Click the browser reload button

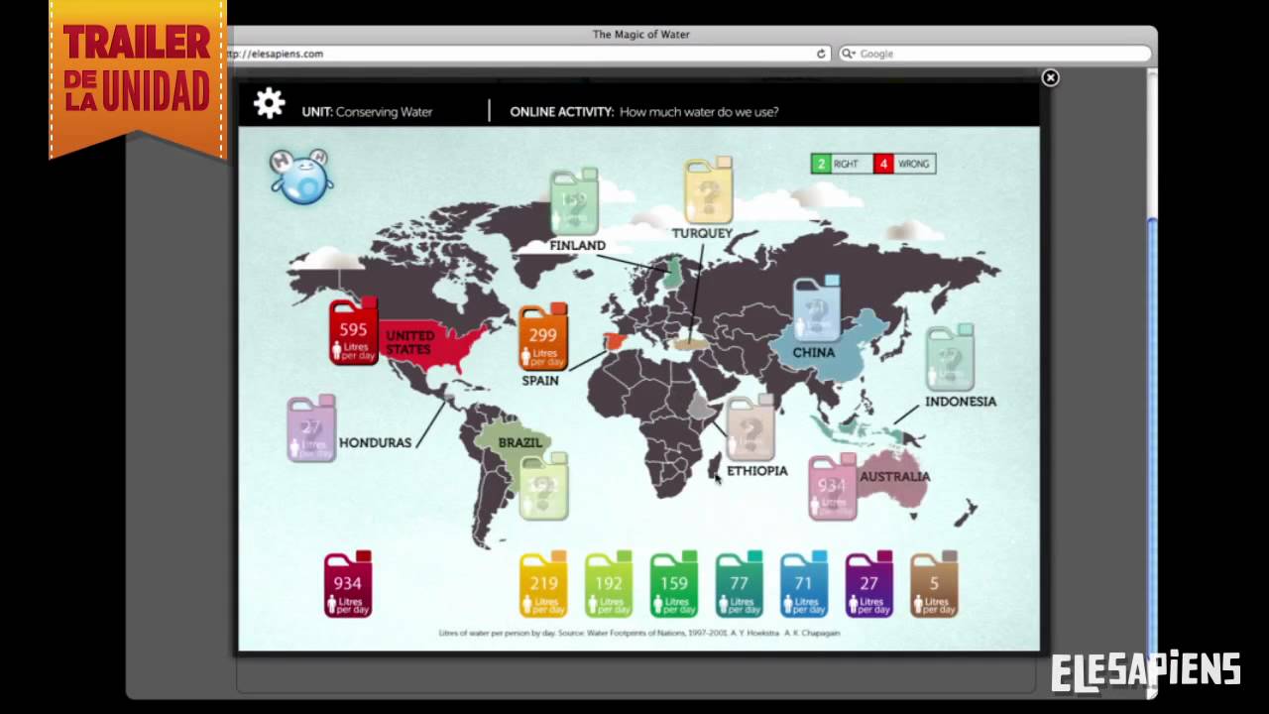[x=821, y=54]
